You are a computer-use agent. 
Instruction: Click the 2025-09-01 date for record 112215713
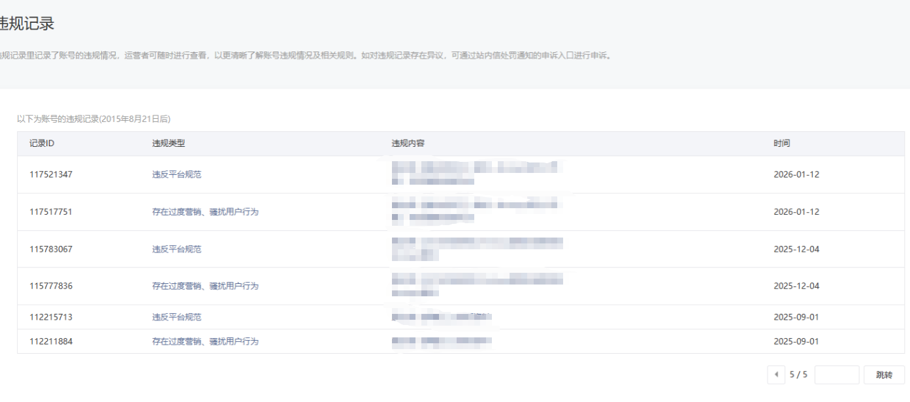[796, 317]
